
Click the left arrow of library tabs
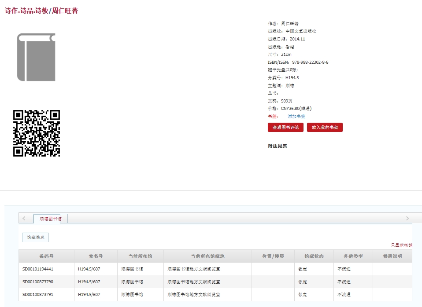tap(24, 219)
